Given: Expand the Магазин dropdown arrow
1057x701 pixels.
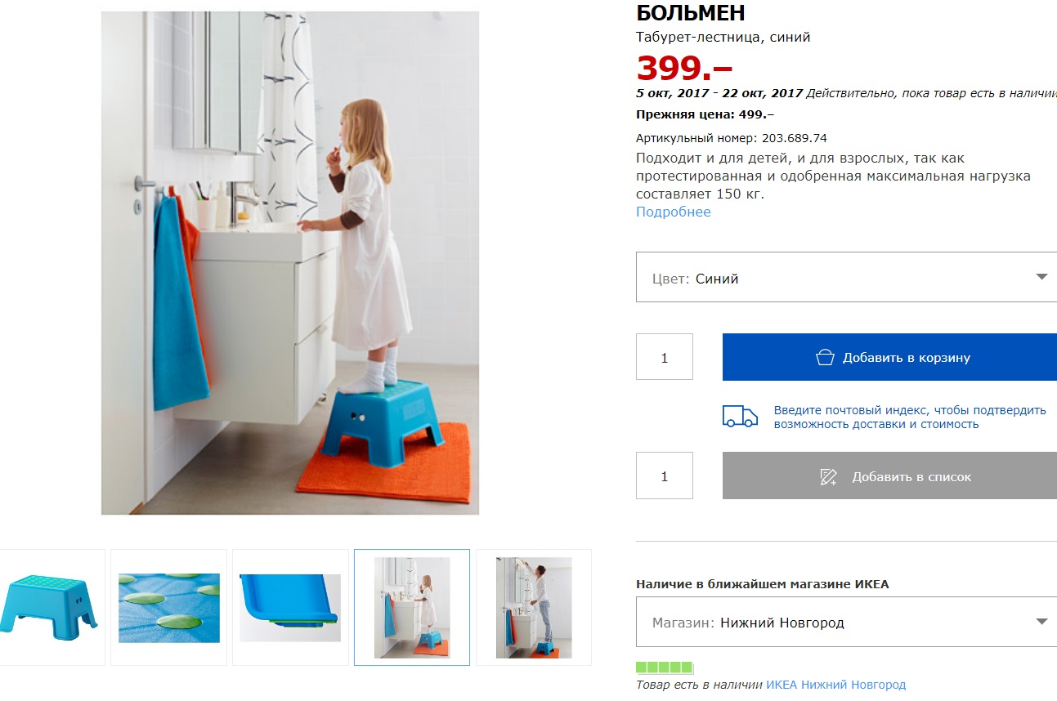Looking at the screenshot, I should tap(1041, 622).
